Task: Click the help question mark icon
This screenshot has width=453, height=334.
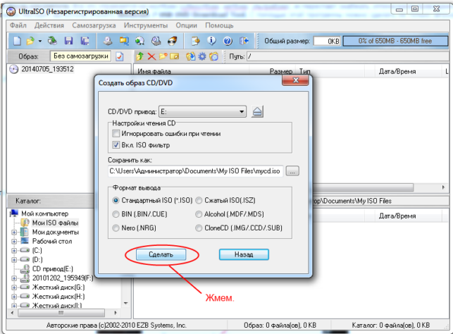Action: click(228, 41)
